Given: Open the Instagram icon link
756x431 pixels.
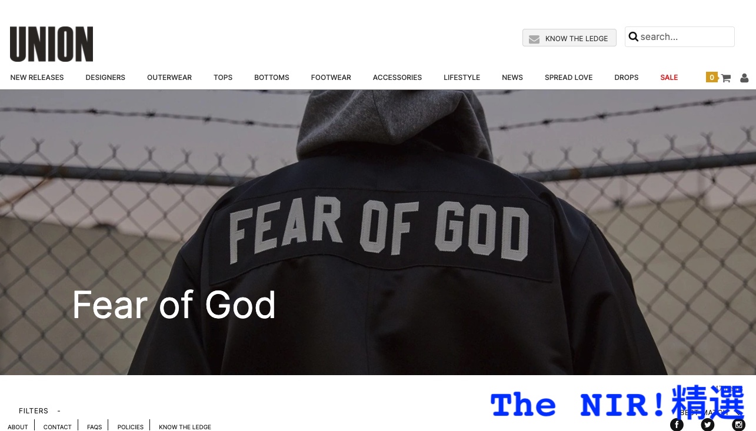Looking at the screenshot, I should [x=739, y=425].
